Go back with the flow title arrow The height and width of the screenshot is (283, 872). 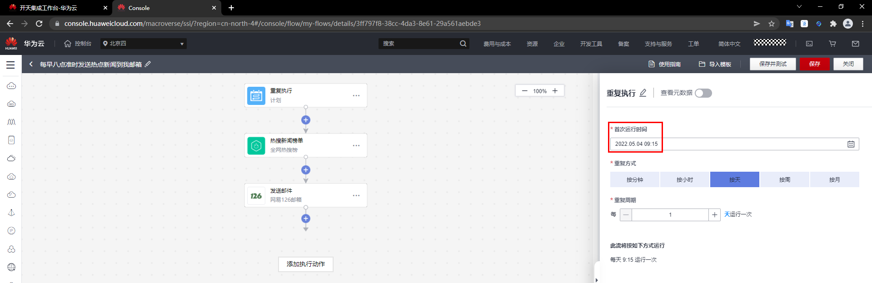click(x=31, y=64)
